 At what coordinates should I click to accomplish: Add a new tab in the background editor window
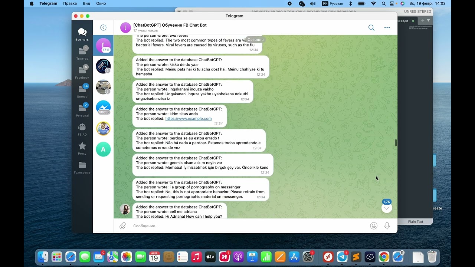(422, 21)
